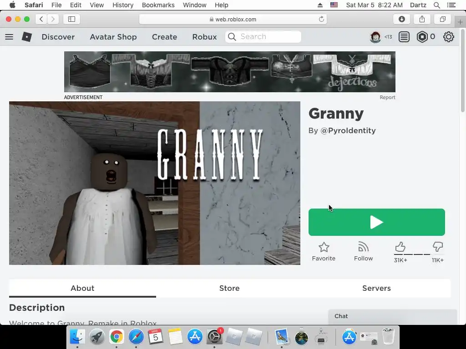Click the like/dislike vote ratio bar
The width and height of the screenshot is (466, 349).
point(419,254)
